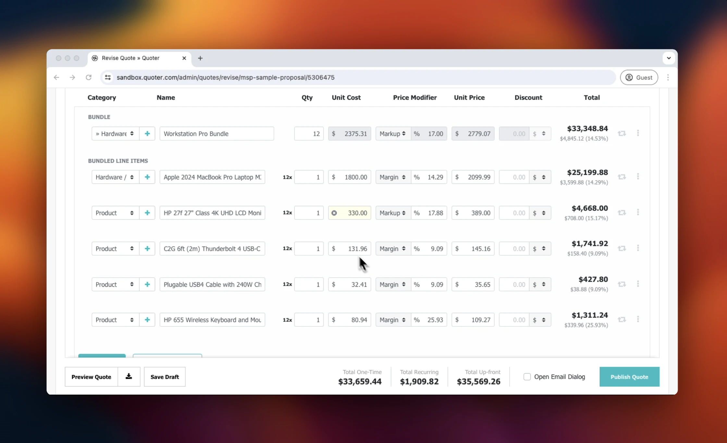Open the discount unit dropdown on the MacBook row
Viewport: 727px width, 443px height.
coord(540,177)
